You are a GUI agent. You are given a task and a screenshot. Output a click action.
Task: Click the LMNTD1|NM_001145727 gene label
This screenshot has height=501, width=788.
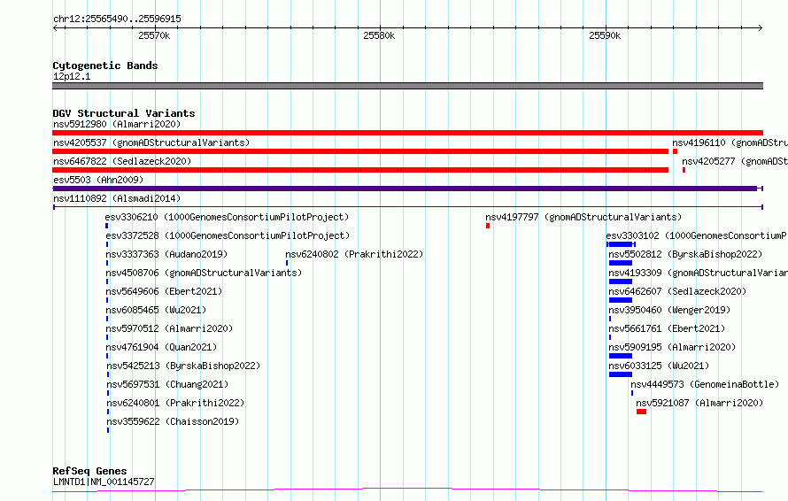(104, 482)
